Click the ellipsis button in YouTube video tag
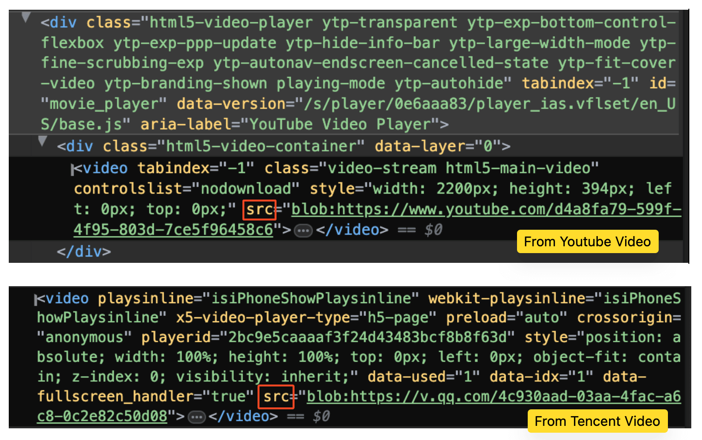The width and height of the screenshot is (702, 440). pos(304,230)
